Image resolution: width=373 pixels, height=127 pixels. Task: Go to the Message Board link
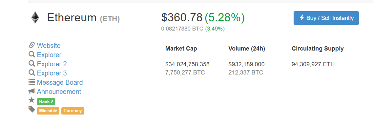pos(60,82)
